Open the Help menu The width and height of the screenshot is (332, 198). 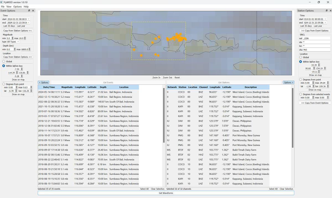26,6
